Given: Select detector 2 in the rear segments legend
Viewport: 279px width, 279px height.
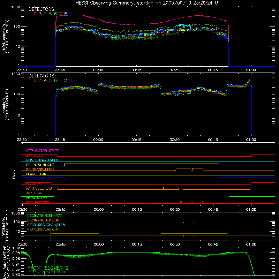Looking at the screenshot, I should (x=35, y=81).
